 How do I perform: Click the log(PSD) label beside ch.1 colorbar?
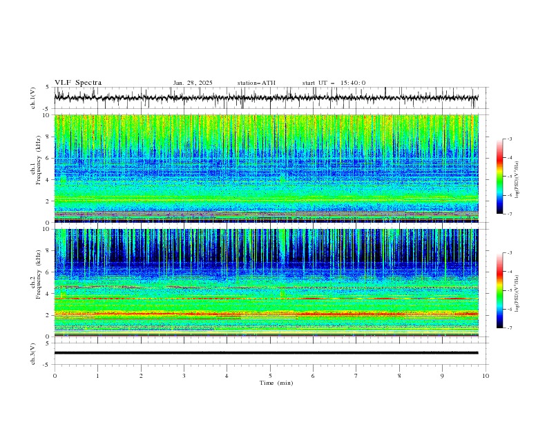click(517, 180)
